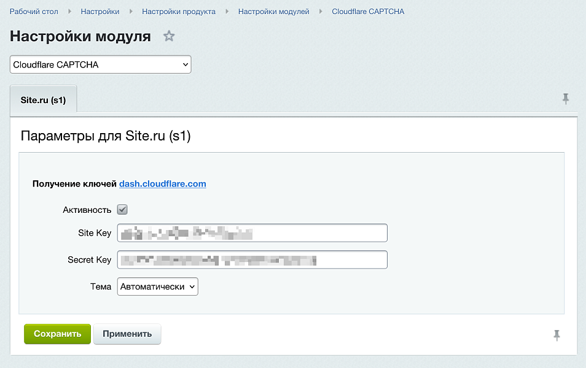The image size is (586, 368).
Task: Click the star icon to favorite this page
Action: tap(169, 36)
